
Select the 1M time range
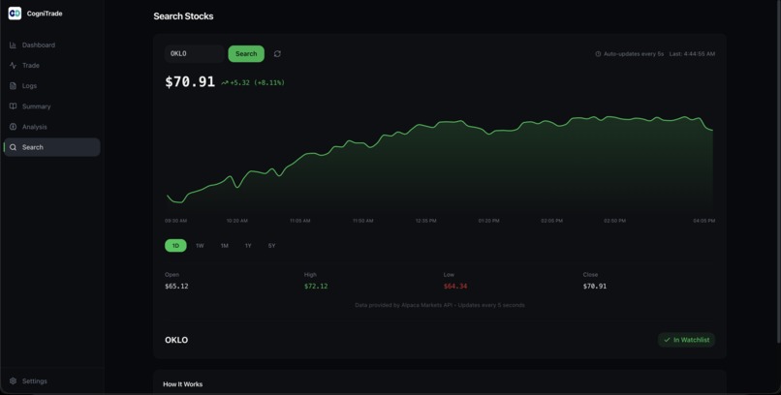225,246
